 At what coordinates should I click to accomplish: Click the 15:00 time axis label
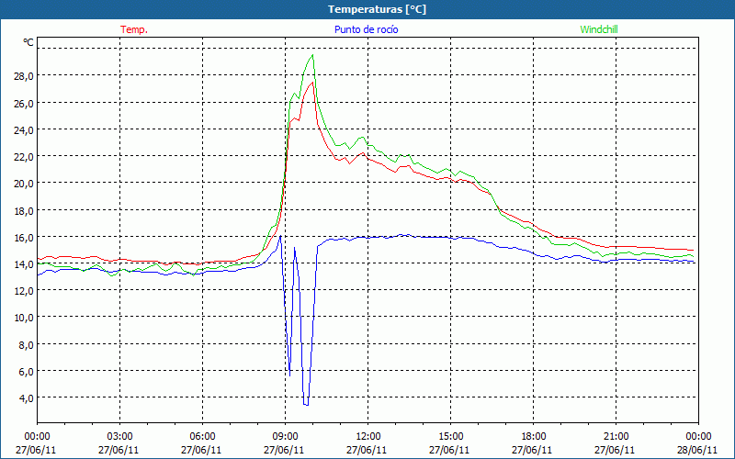coord(450,437)
